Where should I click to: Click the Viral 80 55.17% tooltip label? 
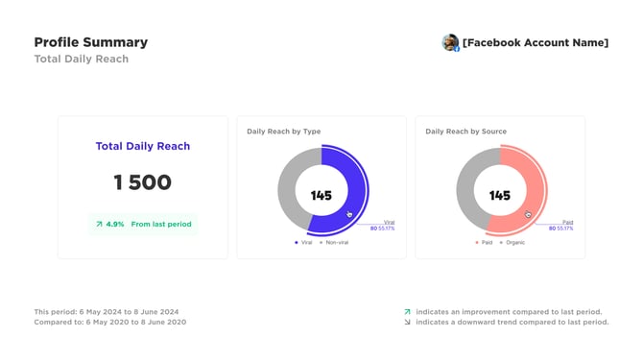[383, 226]
